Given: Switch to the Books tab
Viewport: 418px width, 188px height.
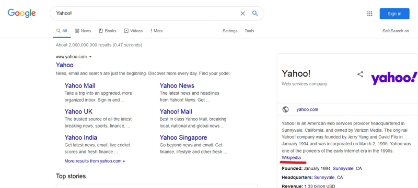Looking at the screenshot, I should click(x=108, y=31).
